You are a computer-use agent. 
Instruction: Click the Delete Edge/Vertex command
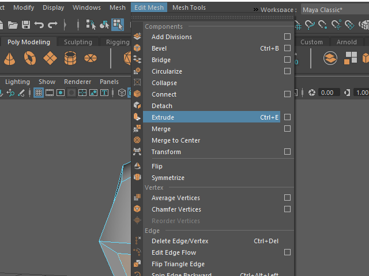[180, 241]
